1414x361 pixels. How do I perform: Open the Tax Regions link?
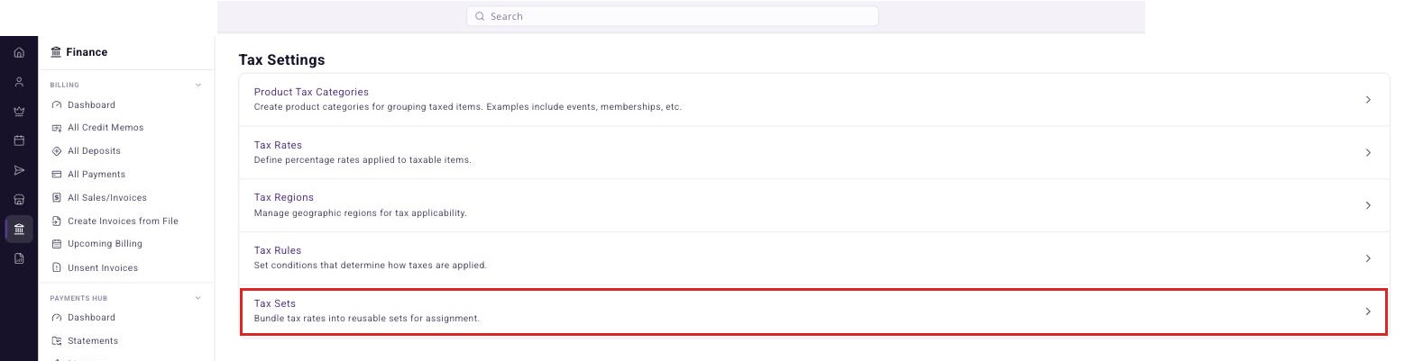pyautogui.click(x=284, y=197)
